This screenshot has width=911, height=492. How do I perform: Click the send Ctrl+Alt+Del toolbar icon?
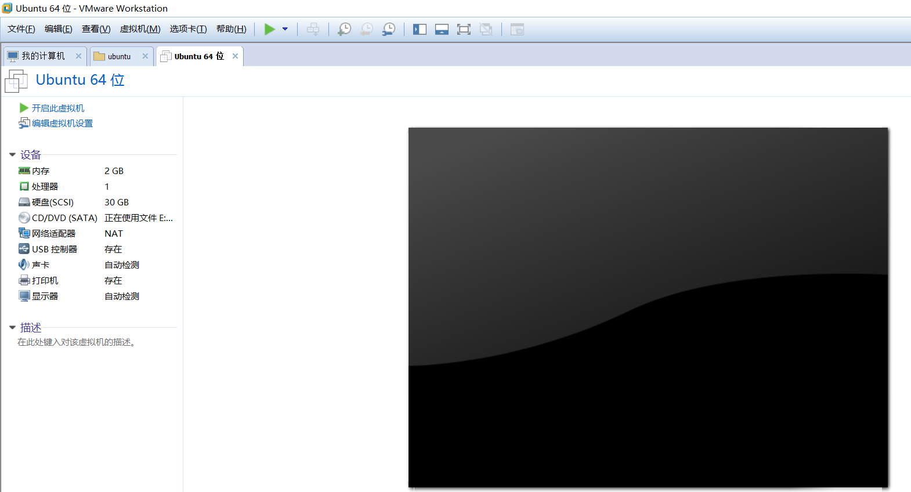pyautogui.click(x=313, y=29)
